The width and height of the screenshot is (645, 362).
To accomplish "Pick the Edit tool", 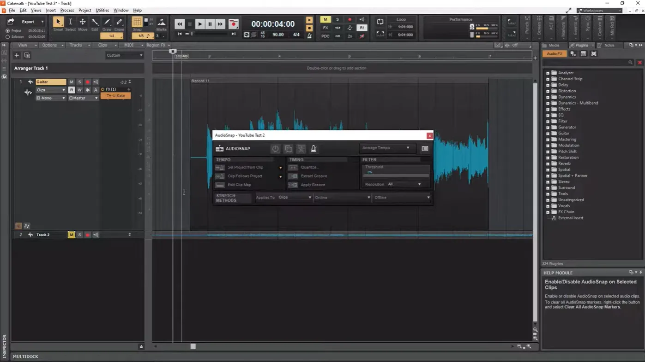I will point(95,22).
